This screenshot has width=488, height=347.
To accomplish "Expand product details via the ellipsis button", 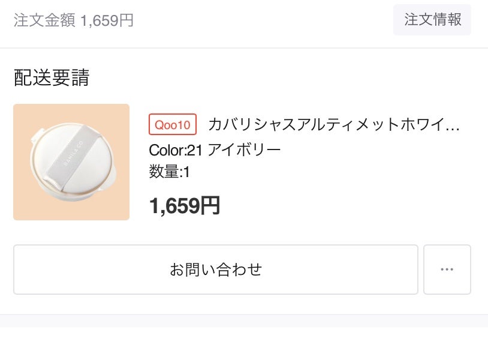I will tap(447, 270).
